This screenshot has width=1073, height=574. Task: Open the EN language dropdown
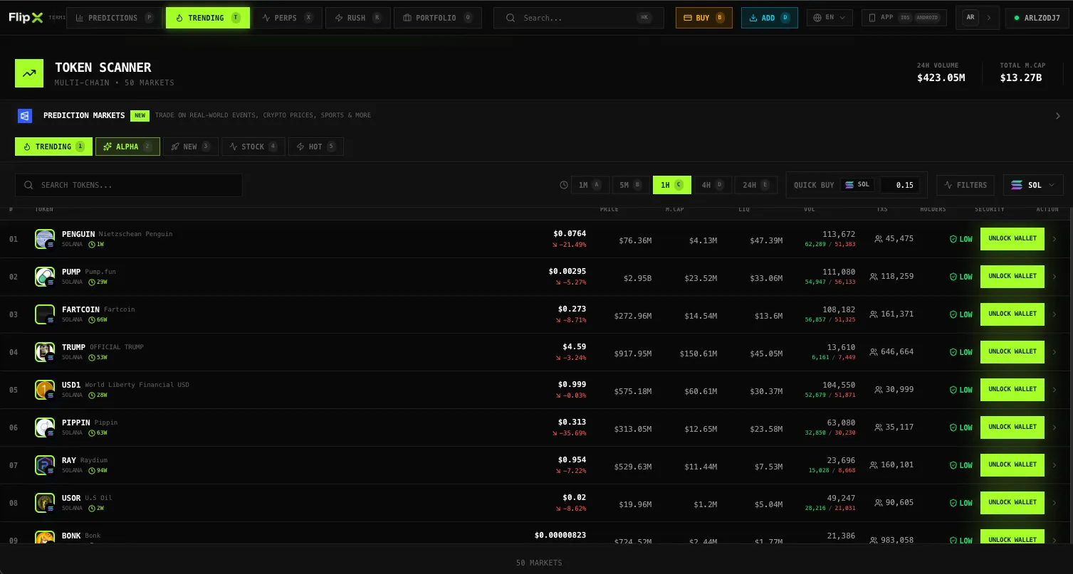click(x=829, y=18)
